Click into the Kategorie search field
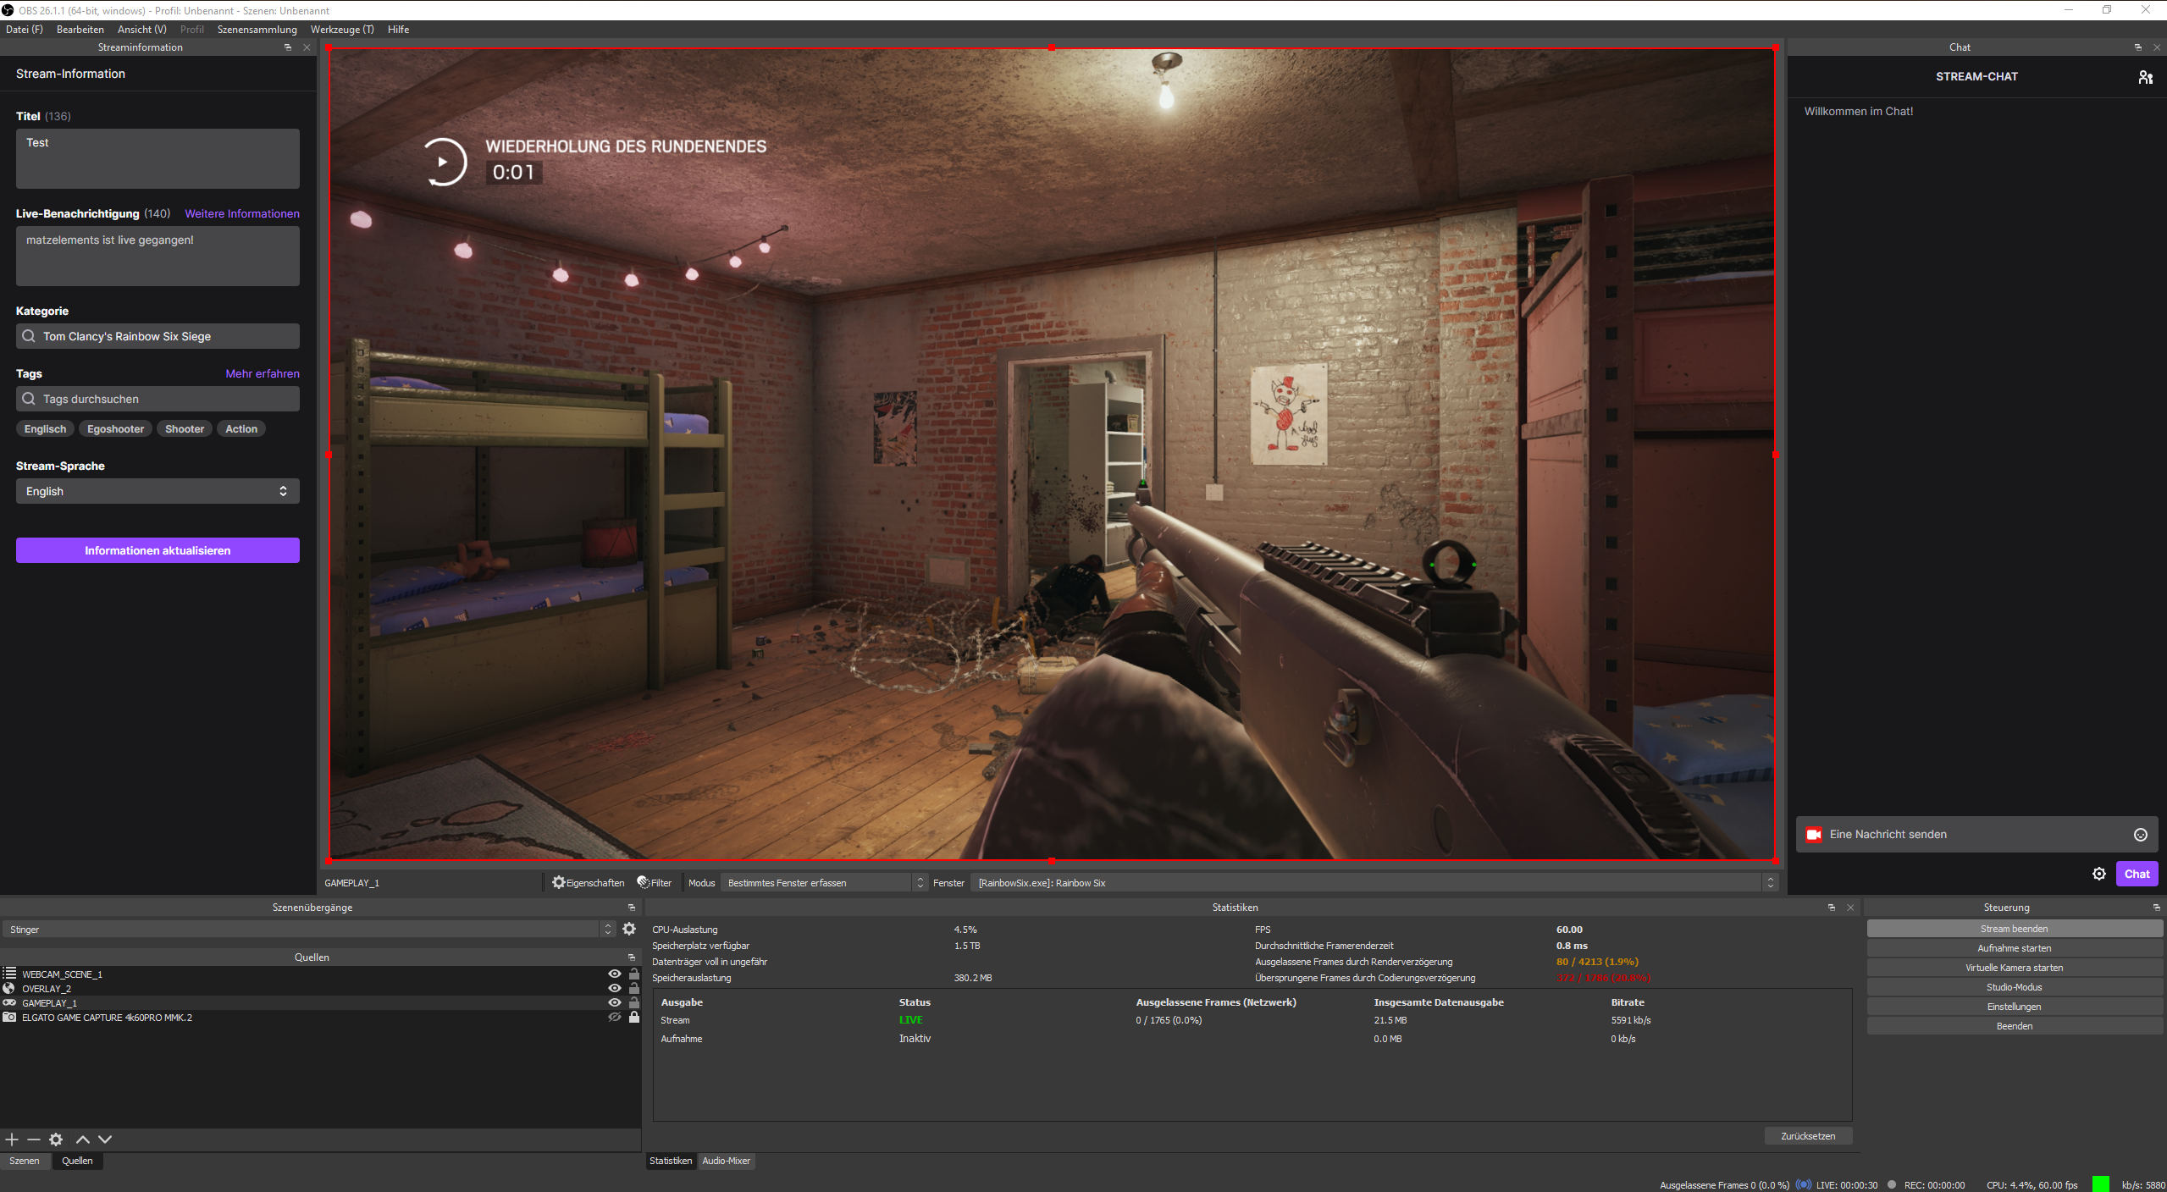The width and height of the screenshot is (2167, 1192). coord(158,336)
